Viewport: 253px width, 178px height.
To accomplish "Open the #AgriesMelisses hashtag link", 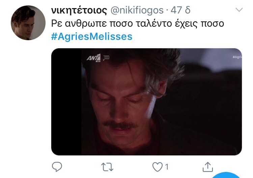I will (x=92, y=36).
